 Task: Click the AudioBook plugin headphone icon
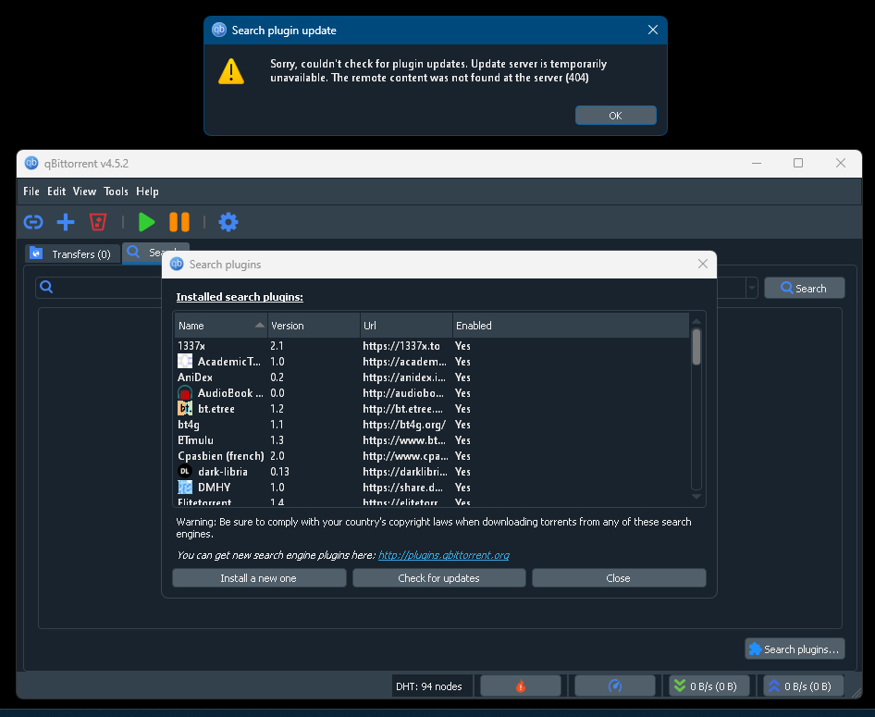(185, 393)
